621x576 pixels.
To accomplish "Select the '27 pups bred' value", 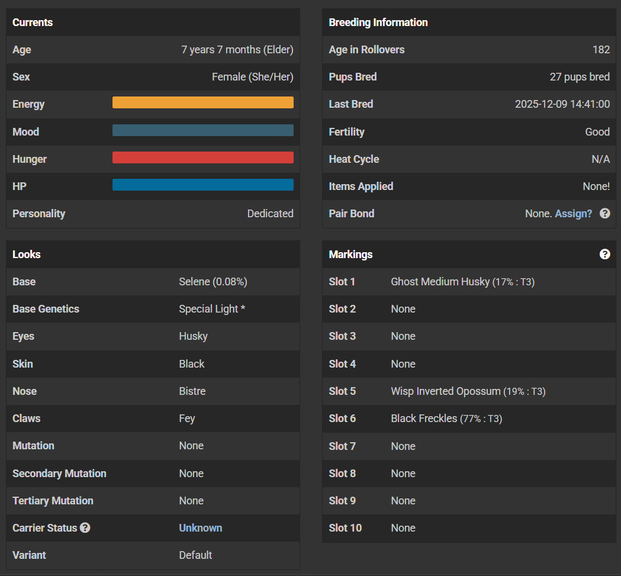I will pos(580,77).
